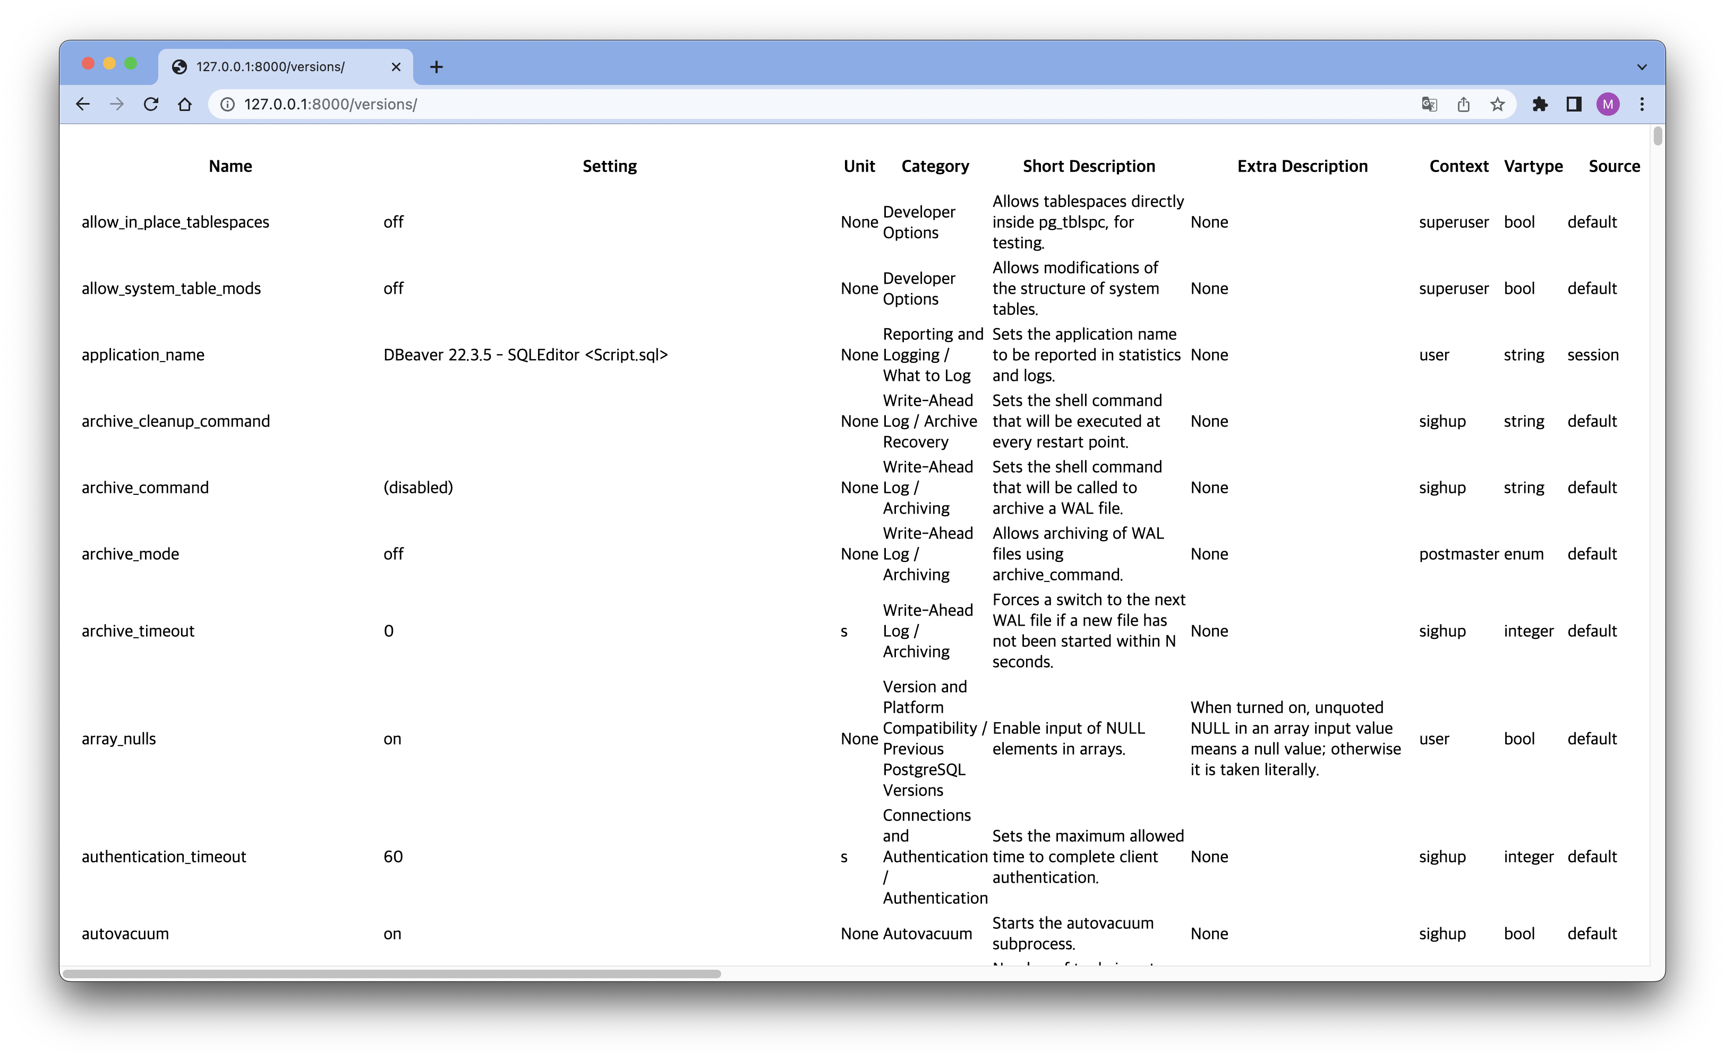
Task: Click 'Sets the maximum allowed time' description
Action: [x=1088, y=857]
